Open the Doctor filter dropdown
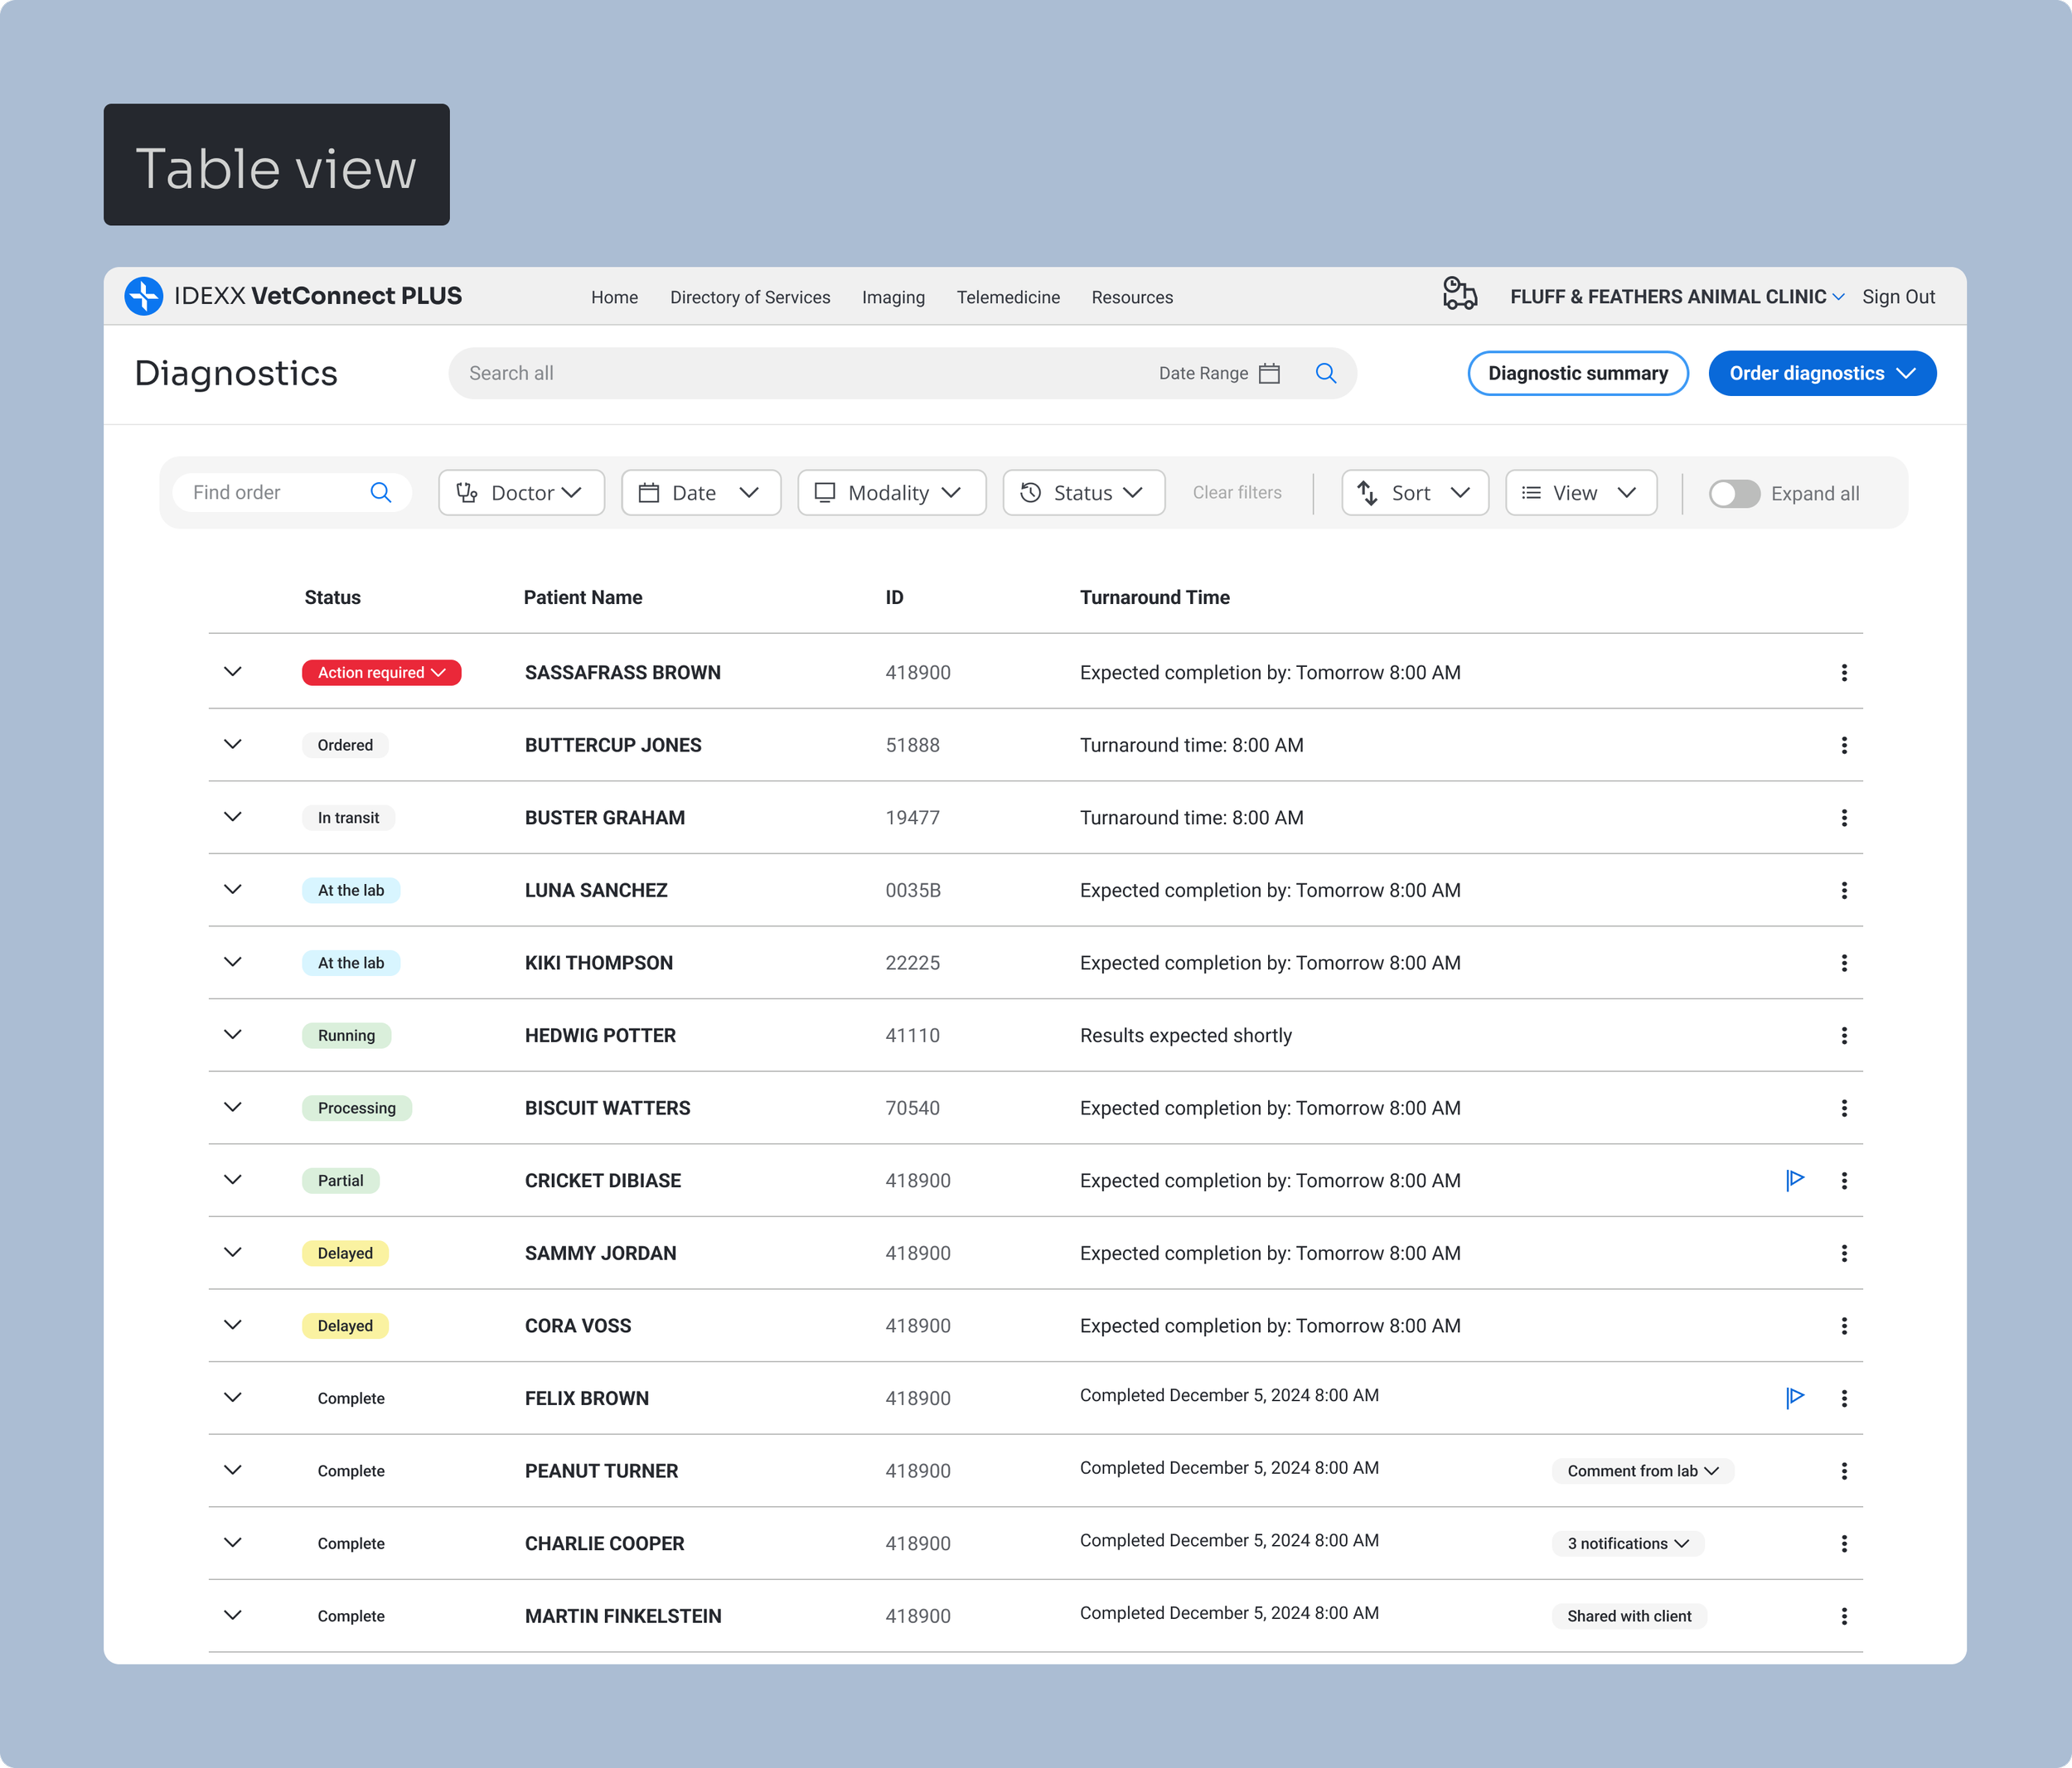This screenshot has width=2072, height=1768. pyautogui.click(x=521, y=493)
